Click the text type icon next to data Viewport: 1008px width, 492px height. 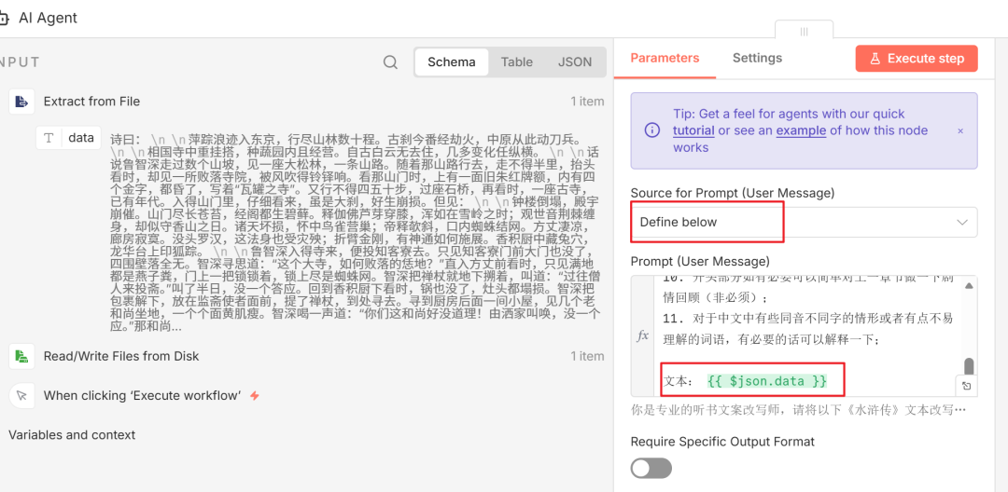49,138
